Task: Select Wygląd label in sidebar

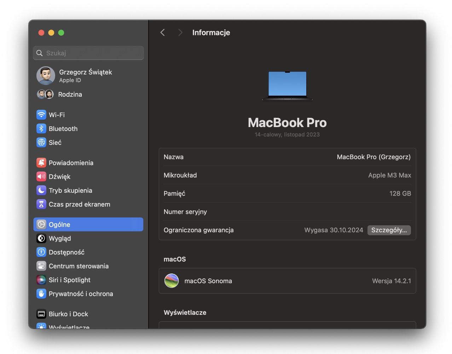Action: (60, 239)
